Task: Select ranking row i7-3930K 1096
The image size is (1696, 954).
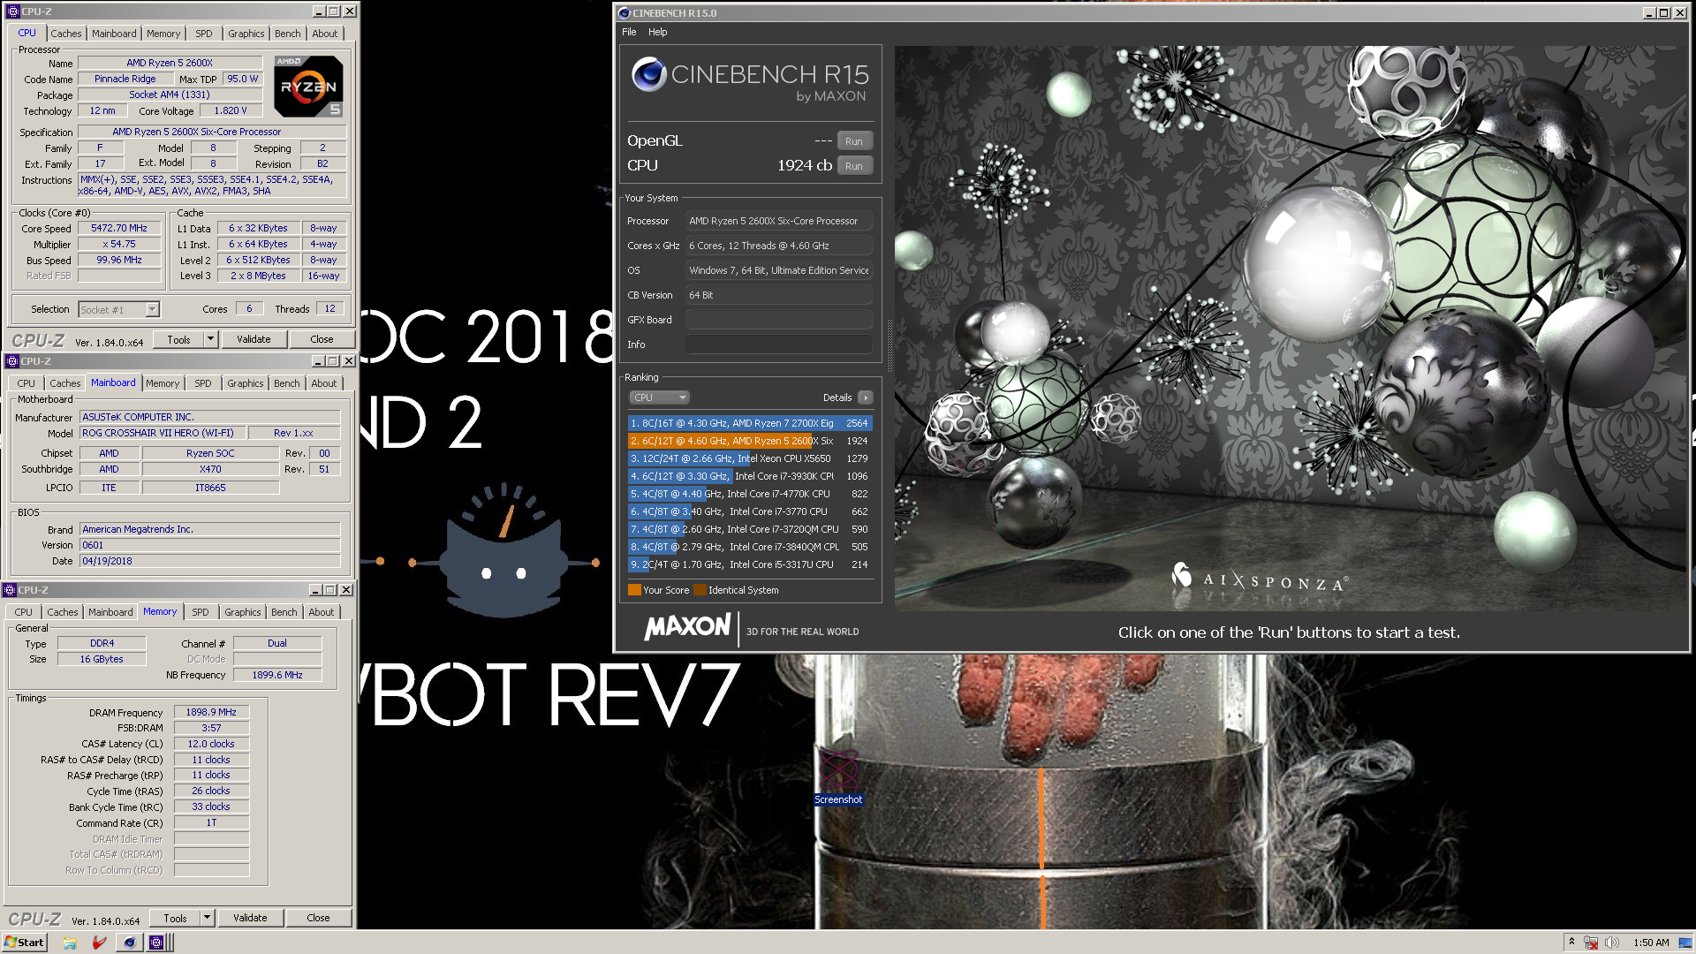Action: [x=750, y=476]
